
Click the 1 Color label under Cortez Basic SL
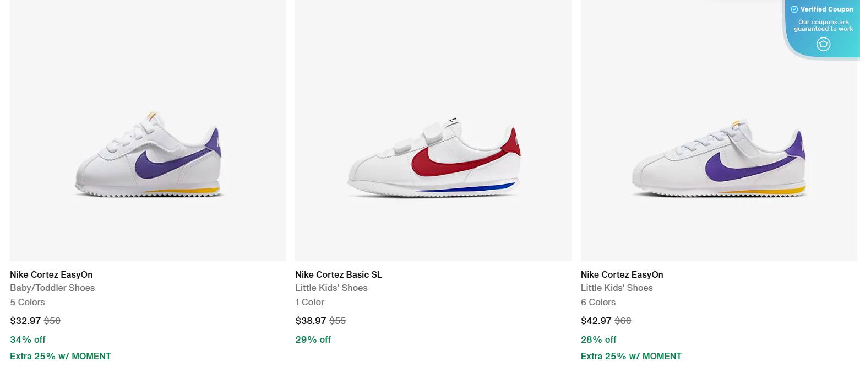pyautogui.click(x=310, y=302)
